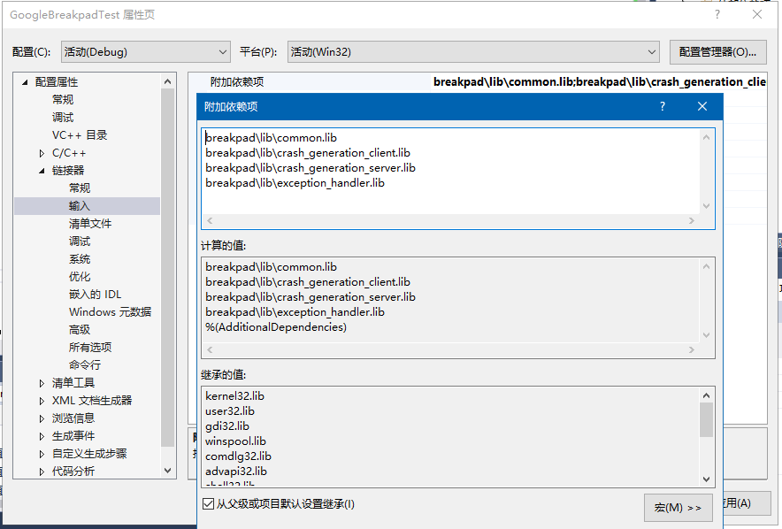
Task: Select 输入 under the 链接器 node
Action: tap(79, 205)
